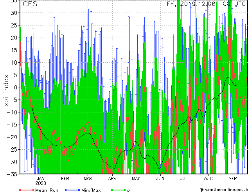Screen dimensions: 248x192
Task: Click the 25 y-axis tick label
Action: point(14,25)
